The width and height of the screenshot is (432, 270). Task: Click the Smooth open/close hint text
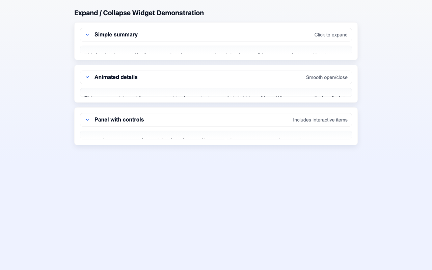tap(327, 77)
